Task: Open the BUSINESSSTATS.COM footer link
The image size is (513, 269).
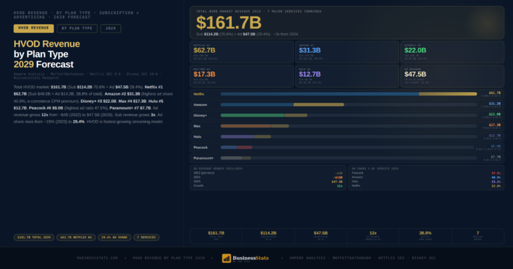Action: (97, 258)
